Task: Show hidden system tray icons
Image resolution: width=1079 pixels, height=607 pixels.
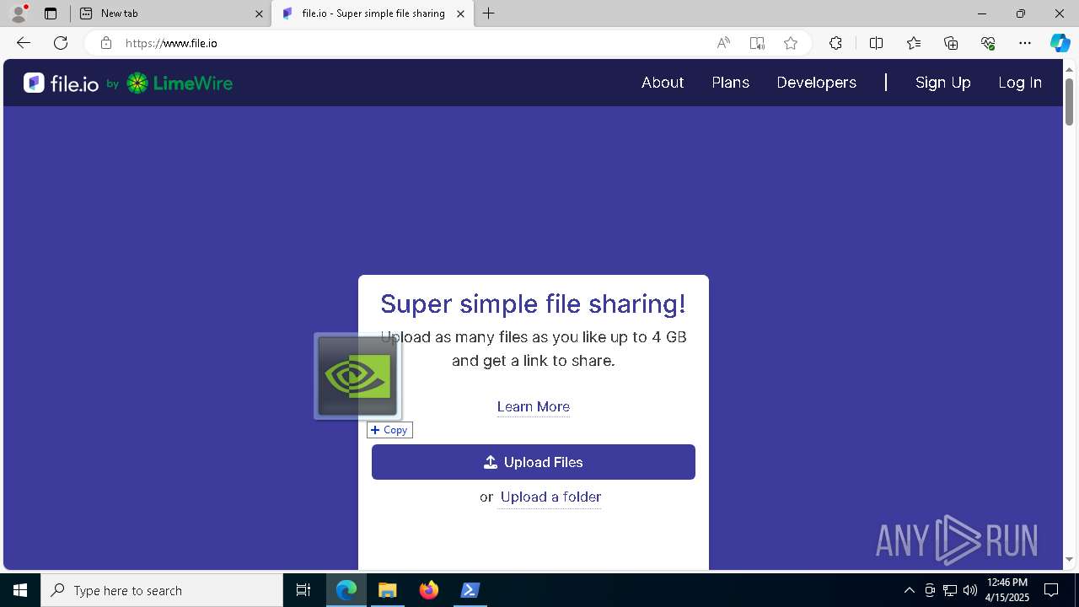Action: click(x=909, y=590)
